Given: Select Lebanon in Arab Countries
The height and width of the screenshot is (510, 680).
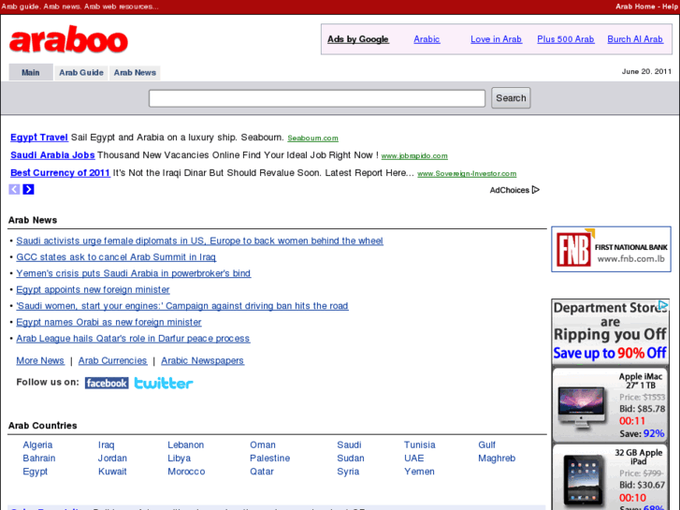Looking at the screenshot, I should (185, 444).
